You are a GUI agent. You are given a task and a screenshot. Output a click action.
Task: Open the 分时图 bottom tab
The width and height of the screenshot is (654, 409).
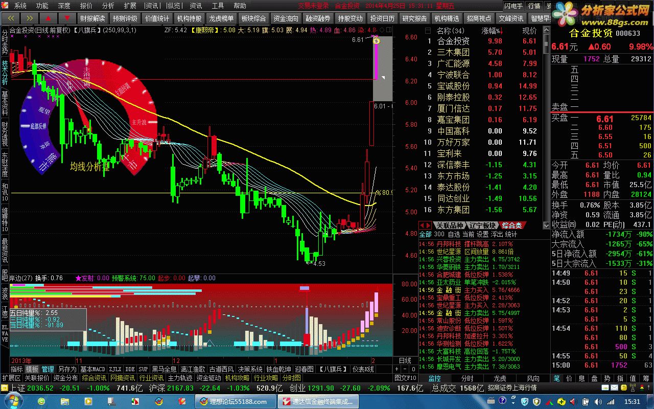coord(292,378)
